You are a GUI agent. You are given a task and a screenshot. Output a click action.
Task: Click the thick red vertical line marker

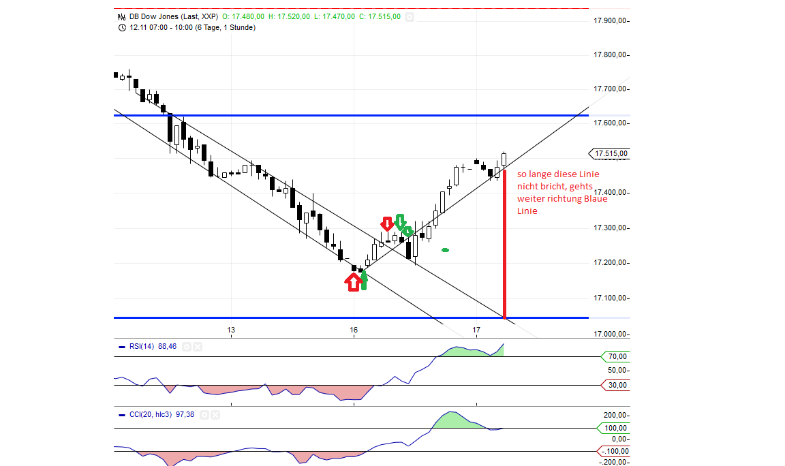pyautogui.click(x=504, y=245)
